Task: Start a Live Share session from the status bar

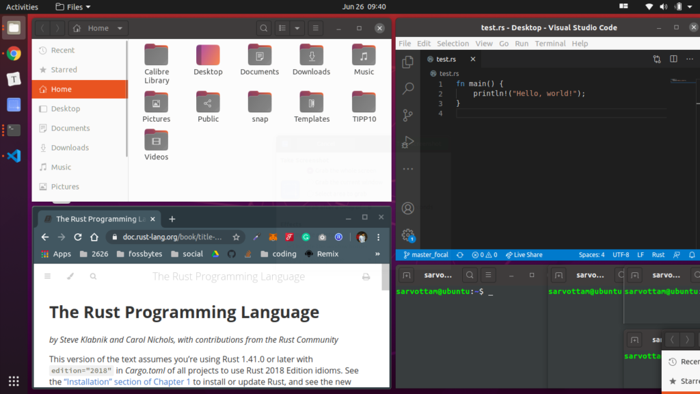Action: pyautogui.click(x=525, y=254)
